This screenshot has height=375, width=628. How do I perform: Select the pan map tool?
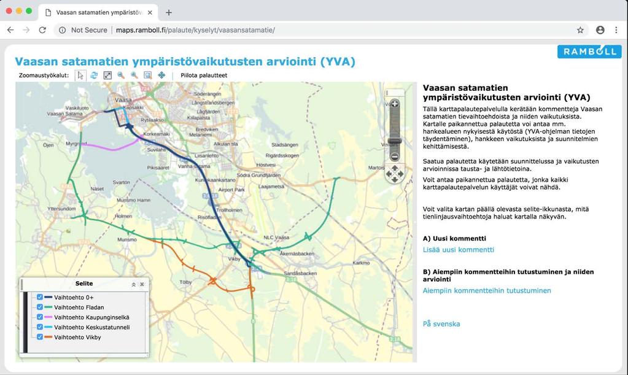coord(161,75)
